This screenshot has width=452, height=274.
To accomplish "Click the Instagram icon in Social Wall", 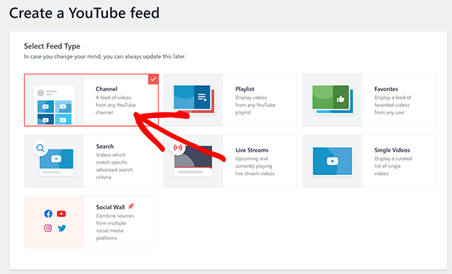I will pos(48,228).
